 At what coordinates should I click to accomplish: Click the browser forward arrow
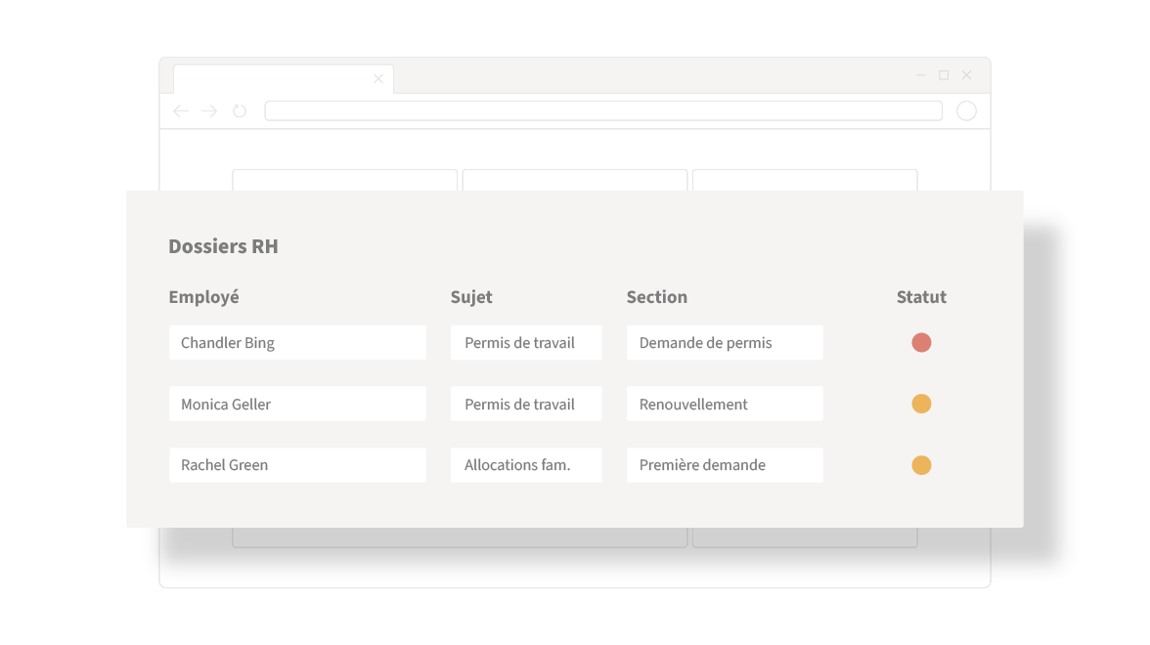coord(209,110)
